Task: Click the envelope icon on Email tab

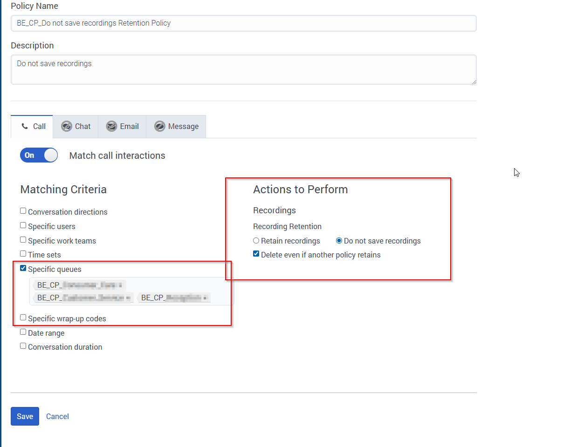Action: tap(111, 127)
